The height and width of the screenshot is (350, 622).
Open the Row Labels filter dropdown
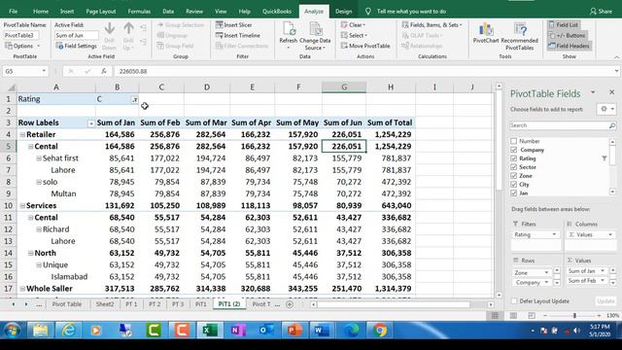pyautogui.click(x=90, y=123)
